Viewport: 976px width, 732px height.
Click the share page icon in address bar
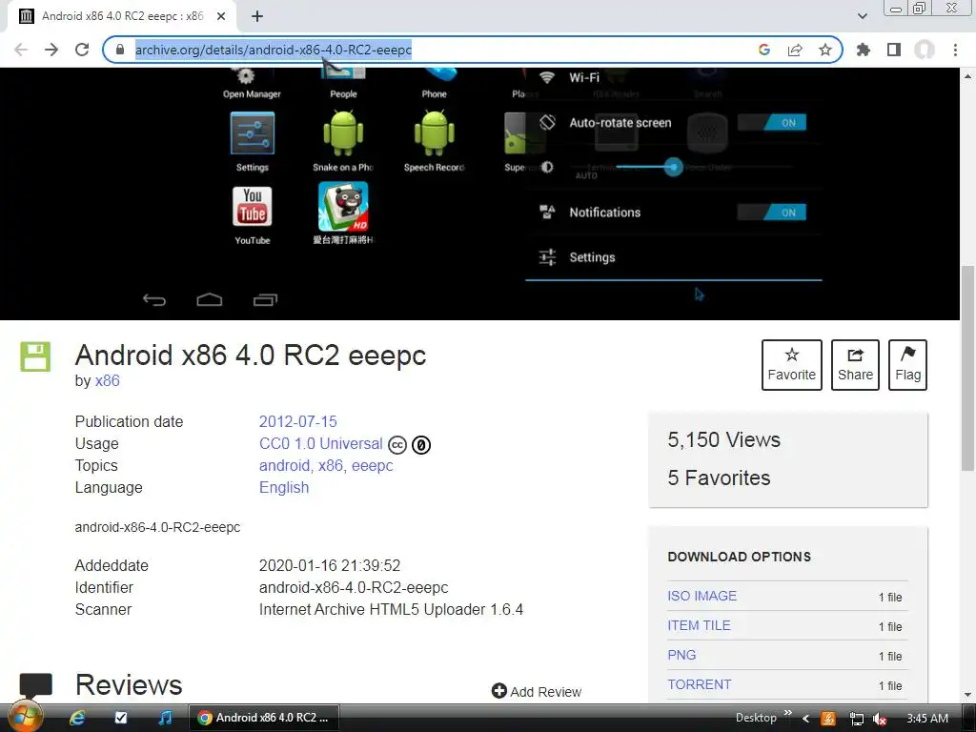795,50
